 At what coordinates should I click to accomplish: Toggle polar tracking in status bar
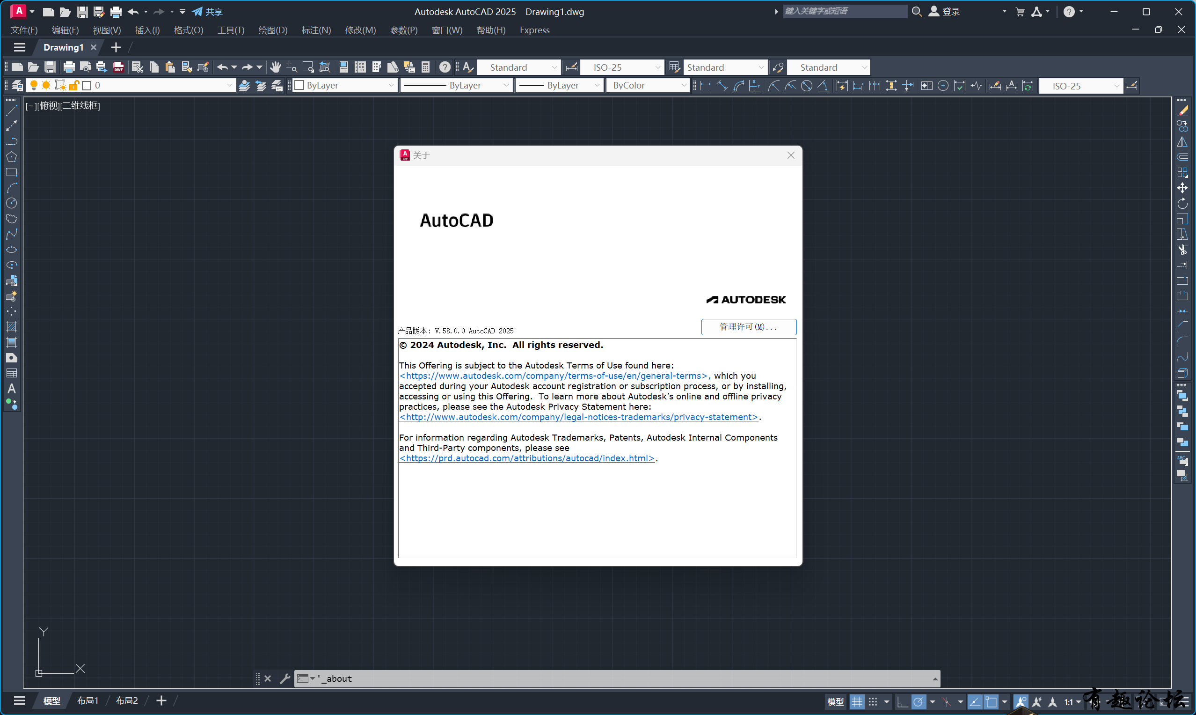(x=919, y=701)
